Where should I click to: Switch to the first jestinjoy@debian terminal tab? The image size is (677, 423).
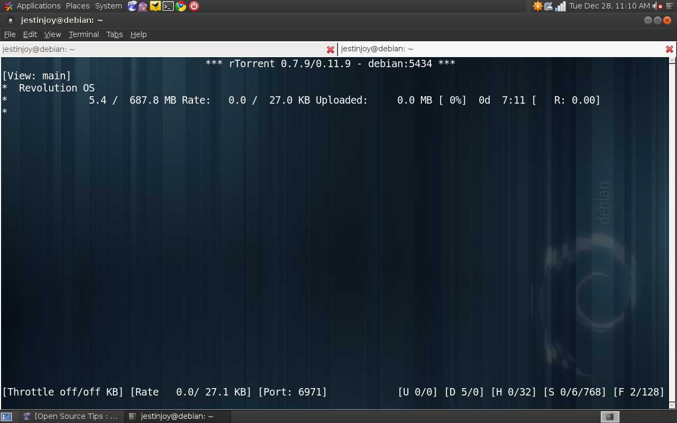pos(169,49)
